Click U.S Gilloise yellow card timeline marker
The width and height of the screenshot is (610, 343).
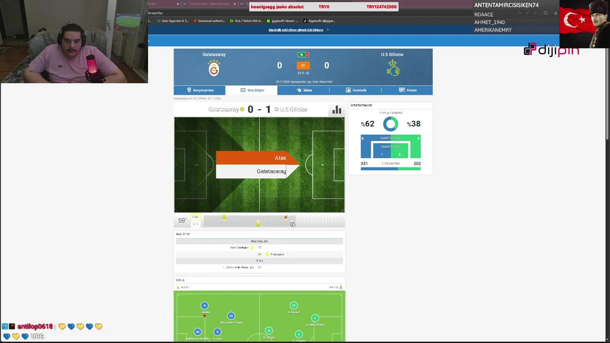pyautogui.click(x=258, y=223)
